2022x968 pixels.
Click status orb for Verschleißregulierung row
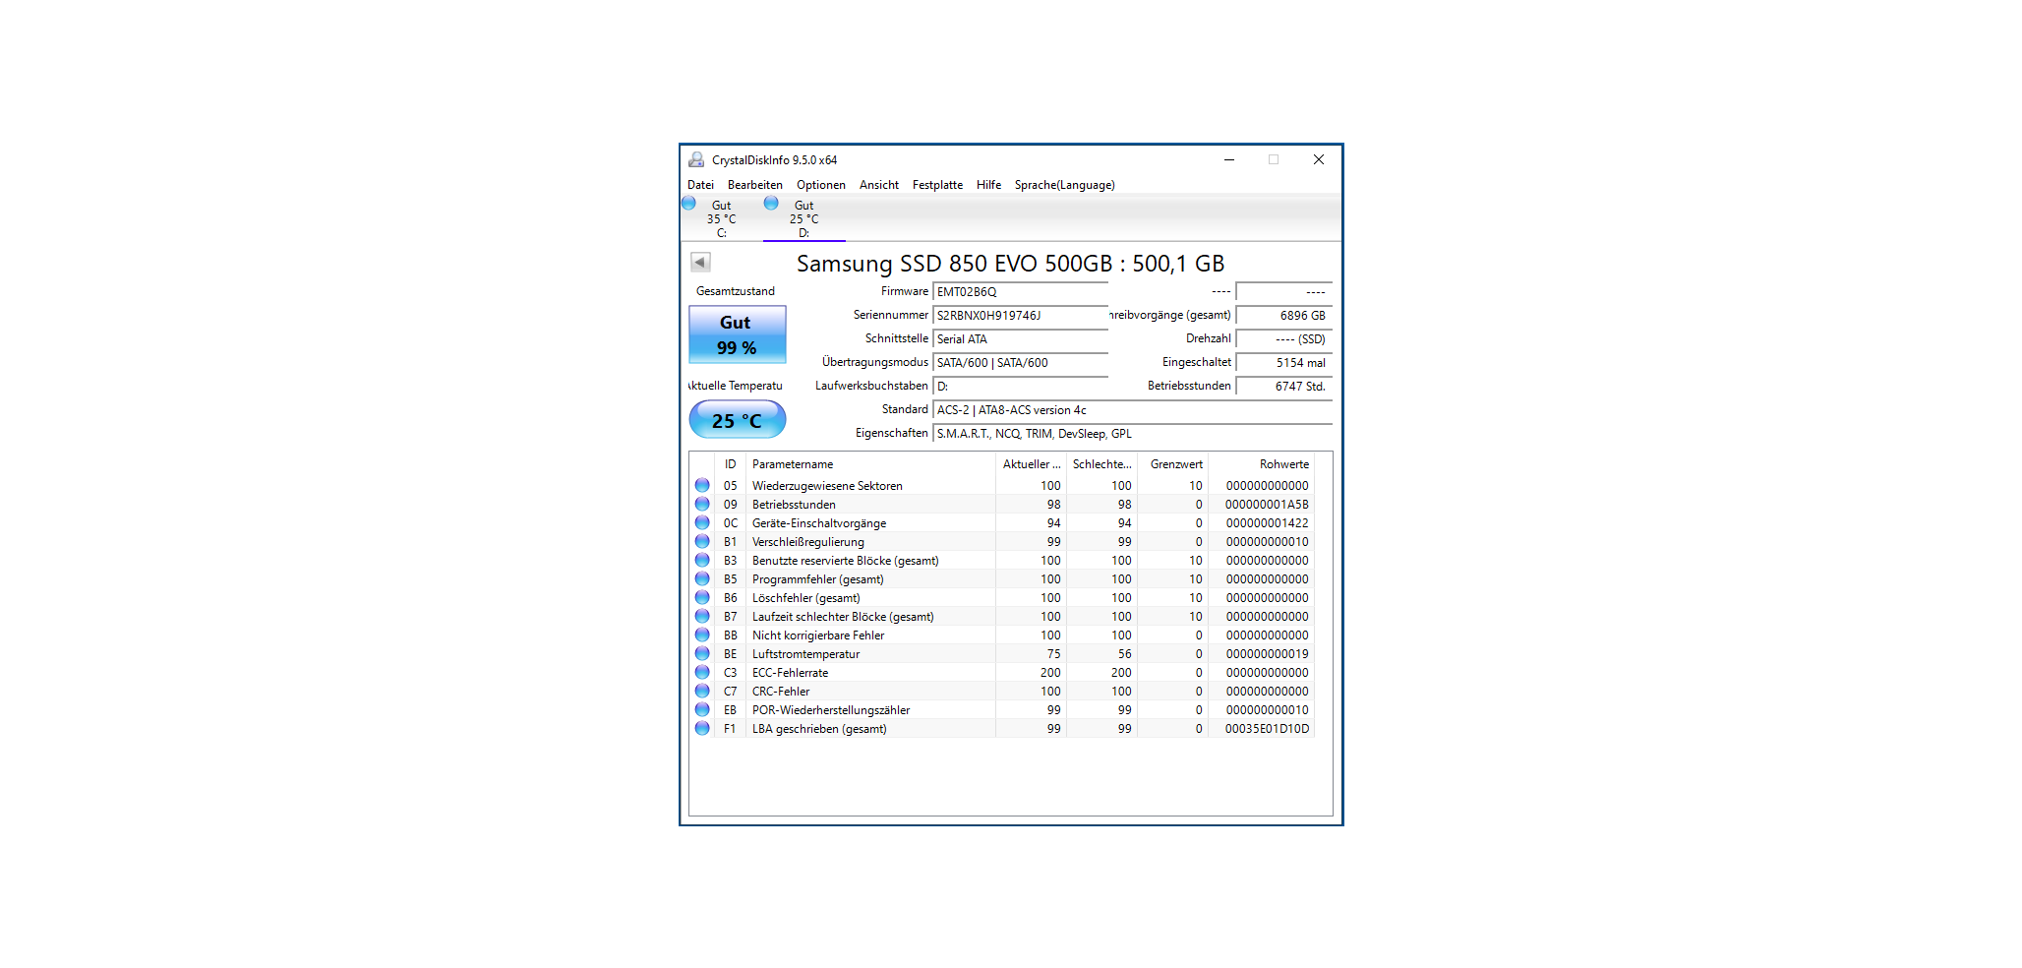click(702, 541)
